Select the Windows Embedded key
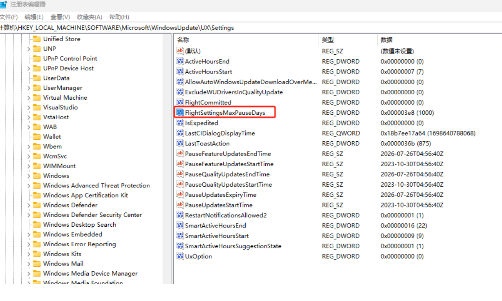Viewport: 502px width, 301px height. tap(73, 234)
